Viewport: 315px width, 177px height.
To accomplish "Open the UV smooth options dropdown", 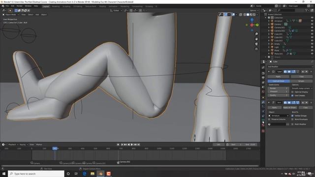I will [302, 88].
